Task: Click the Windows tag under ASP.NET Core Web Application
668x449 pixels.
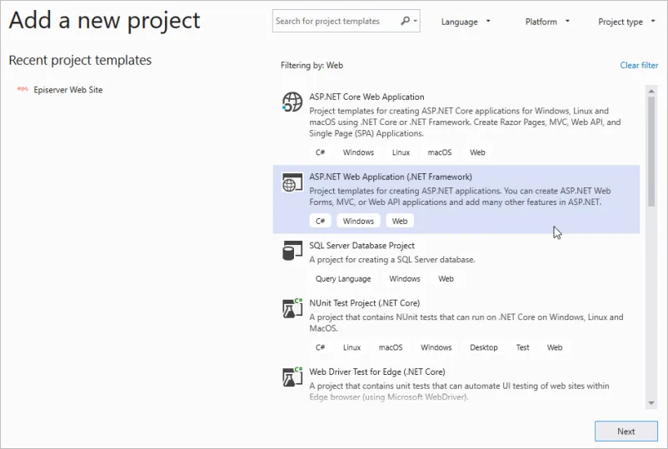Action: click(x=358, y=152)
